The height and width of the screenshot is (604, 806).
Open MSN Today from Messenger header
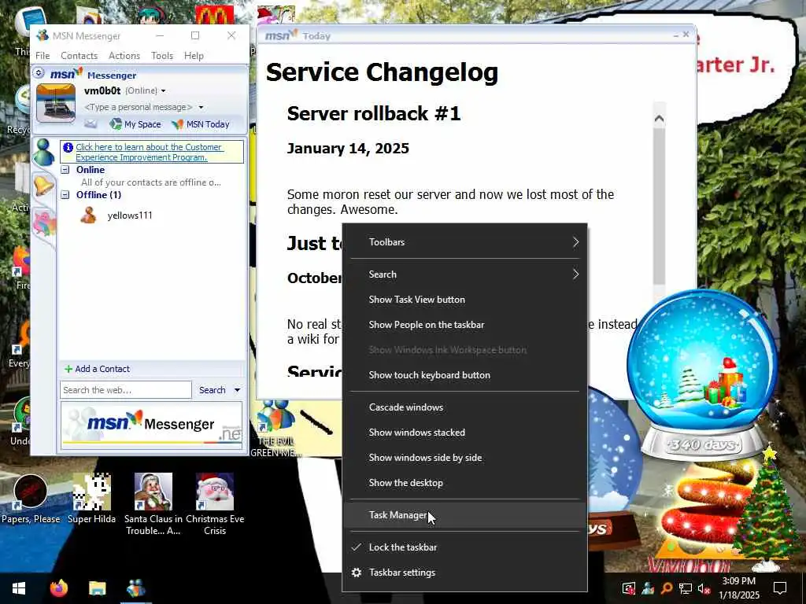tap(201, 124)
